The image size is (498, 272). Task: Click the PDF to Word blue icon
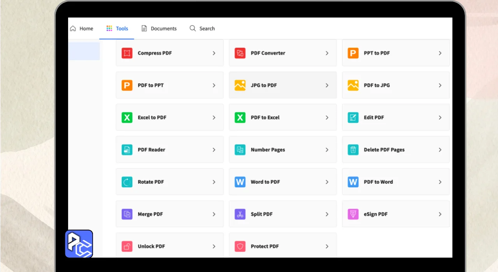(x=353, y=182)
